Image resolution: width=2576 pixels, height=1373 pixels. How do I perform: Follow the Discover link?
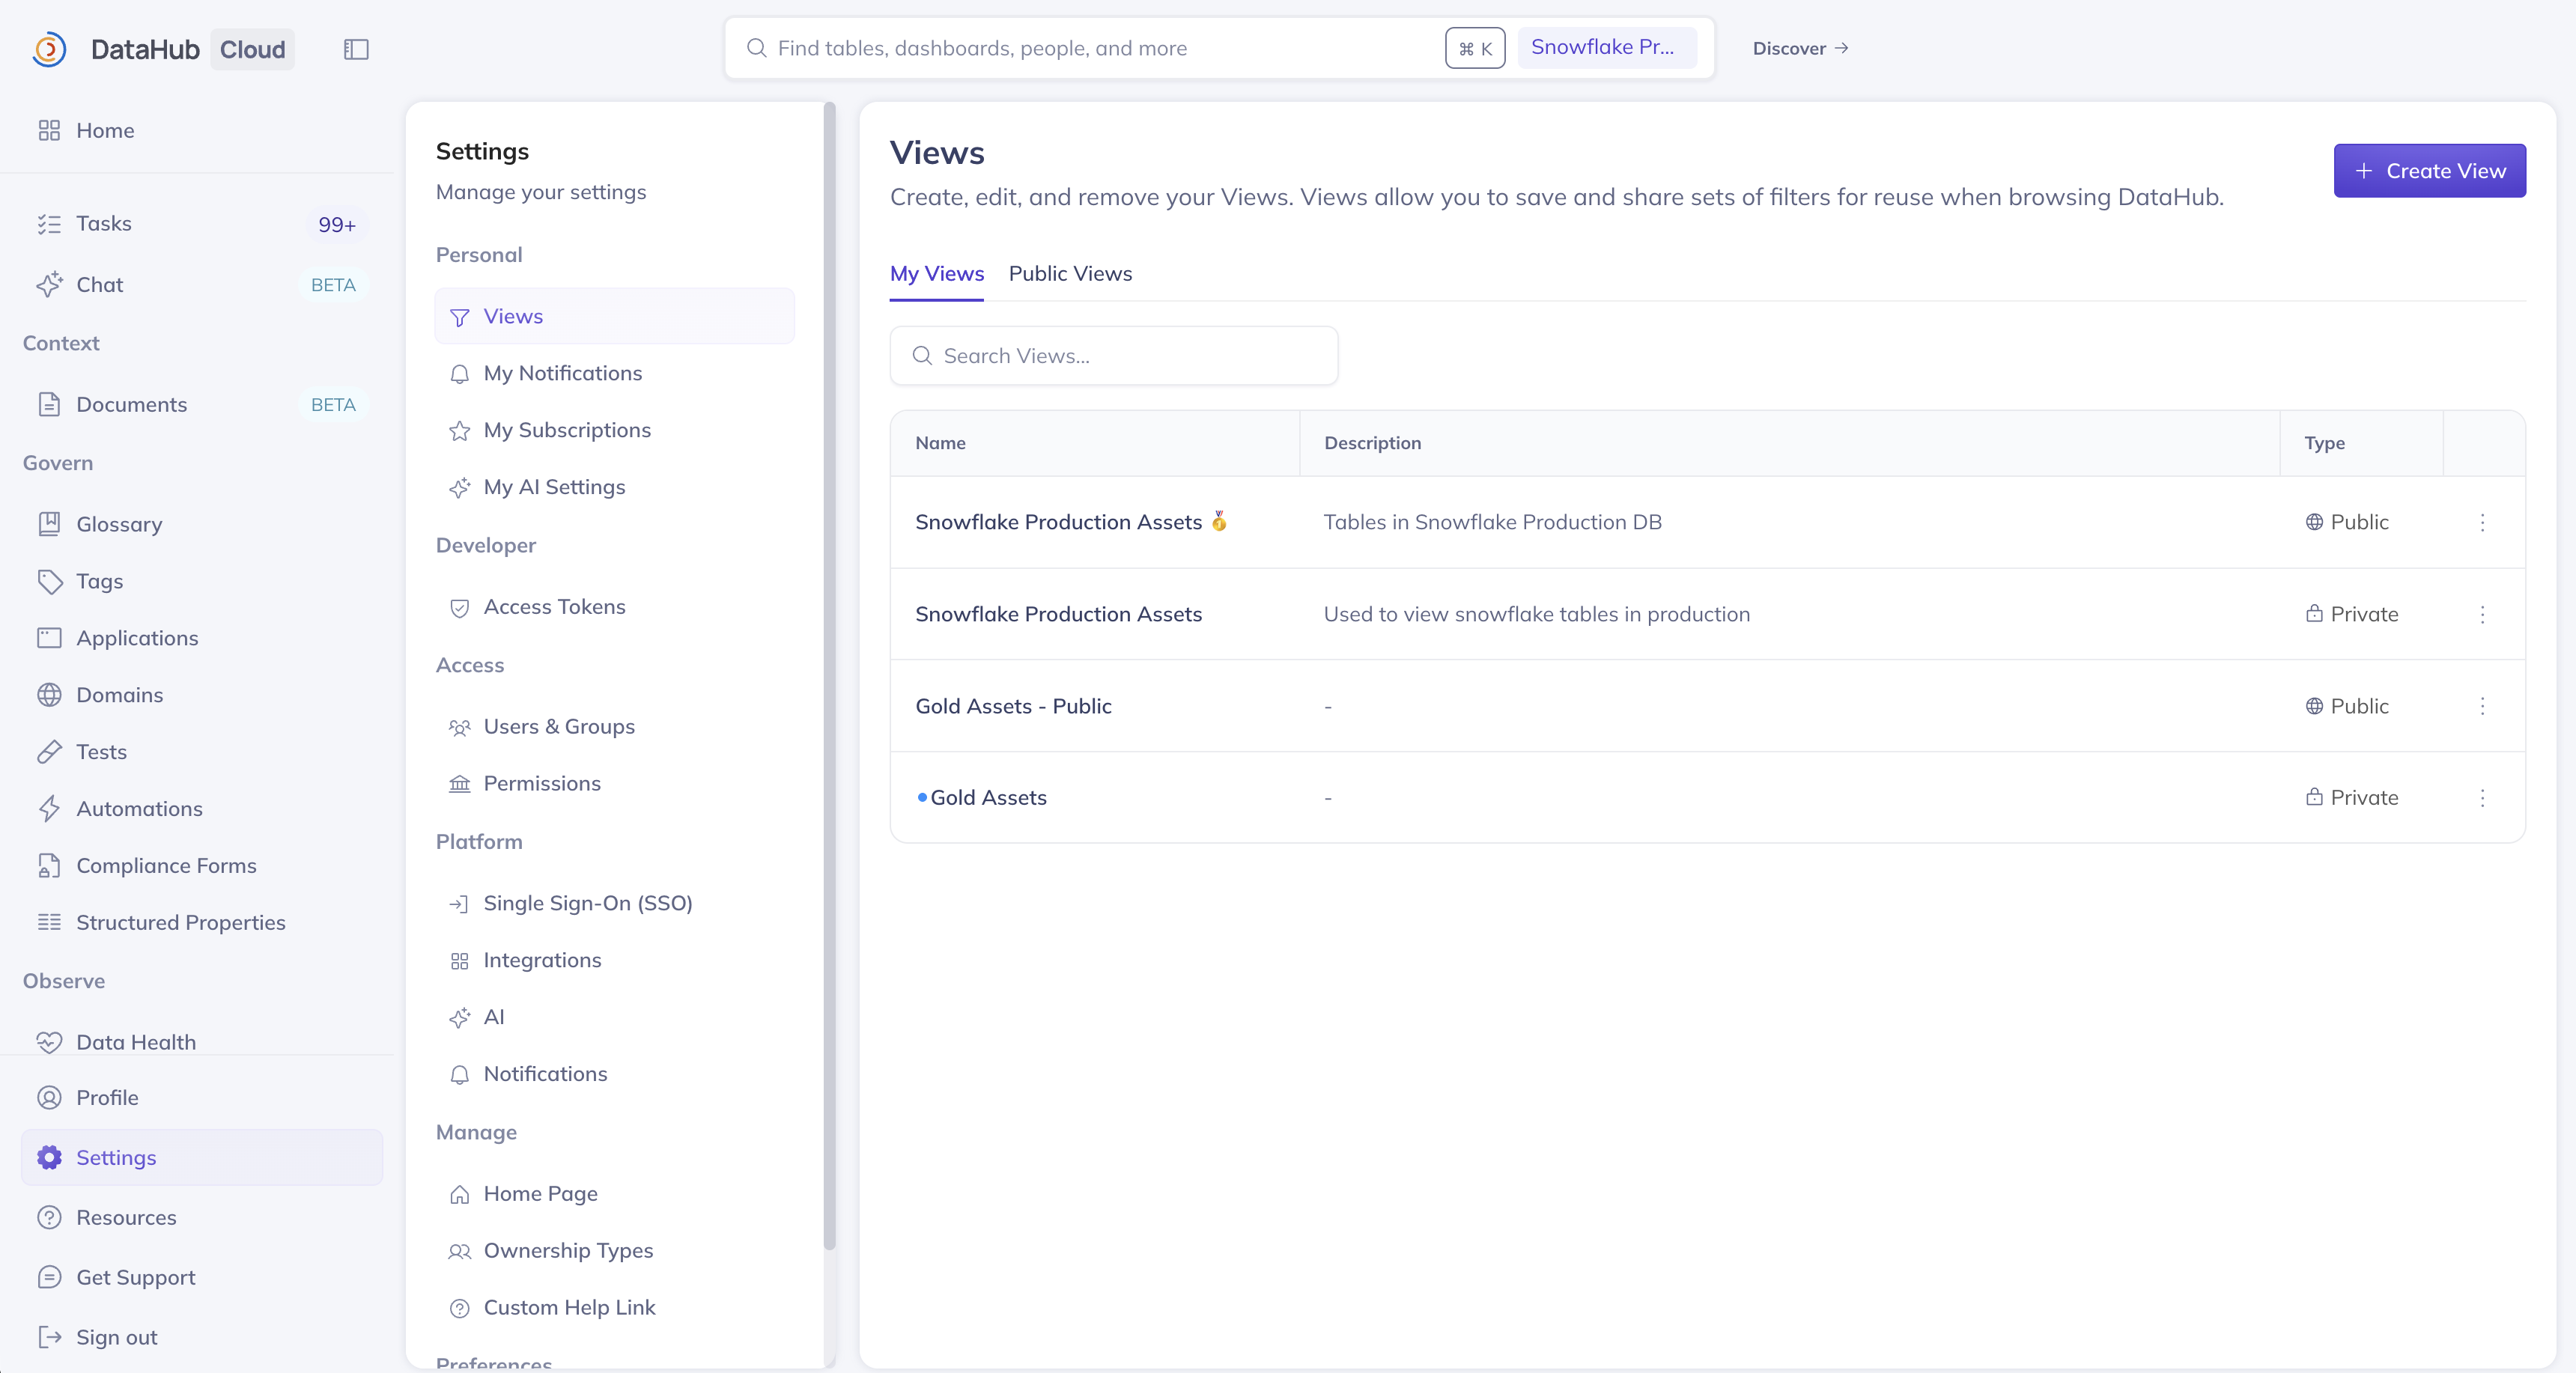(x=1800, y=48)
